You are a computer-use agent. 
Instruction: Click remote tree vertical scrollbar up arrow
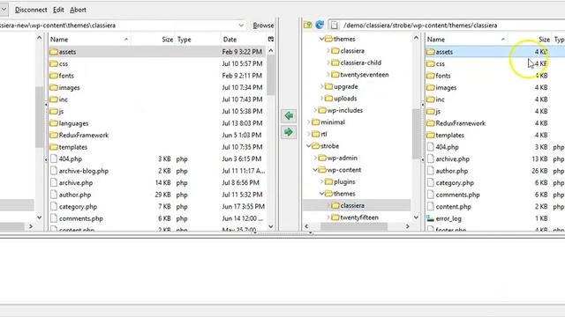[416, 38]
